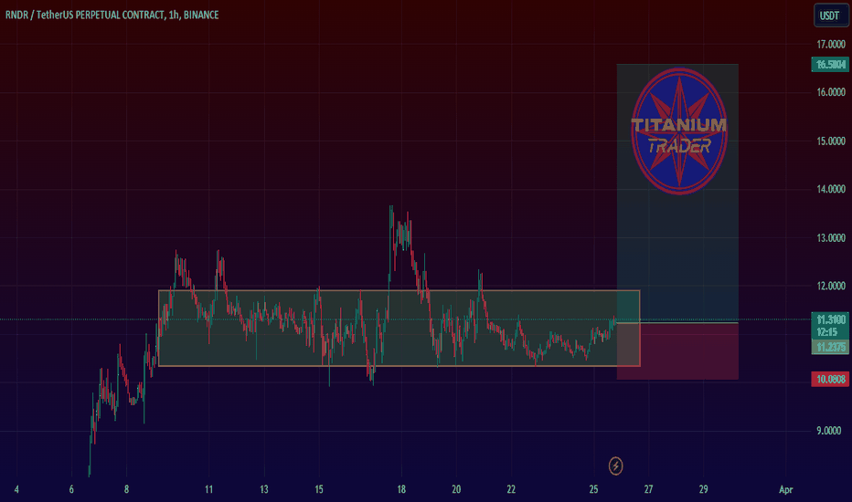Click date 18 on the time axis

click(x=401, y=489)
